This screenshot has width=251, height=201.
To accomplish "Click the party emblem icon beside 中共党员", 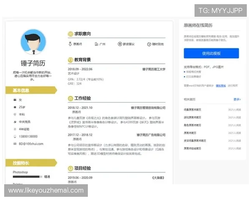I will pos(15,122).
